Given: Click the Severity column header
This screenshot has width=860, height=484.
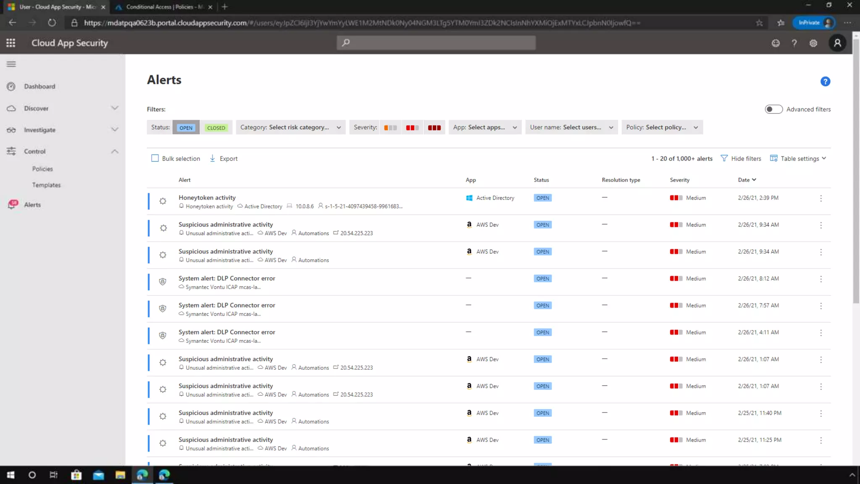Looking at the screenshot, I should point(679,180).
